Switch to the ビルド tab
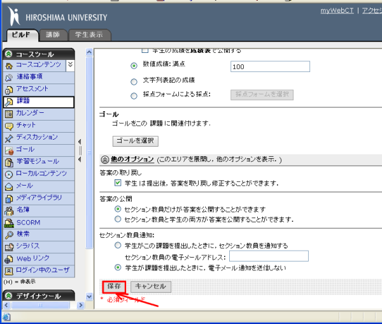 22,35
